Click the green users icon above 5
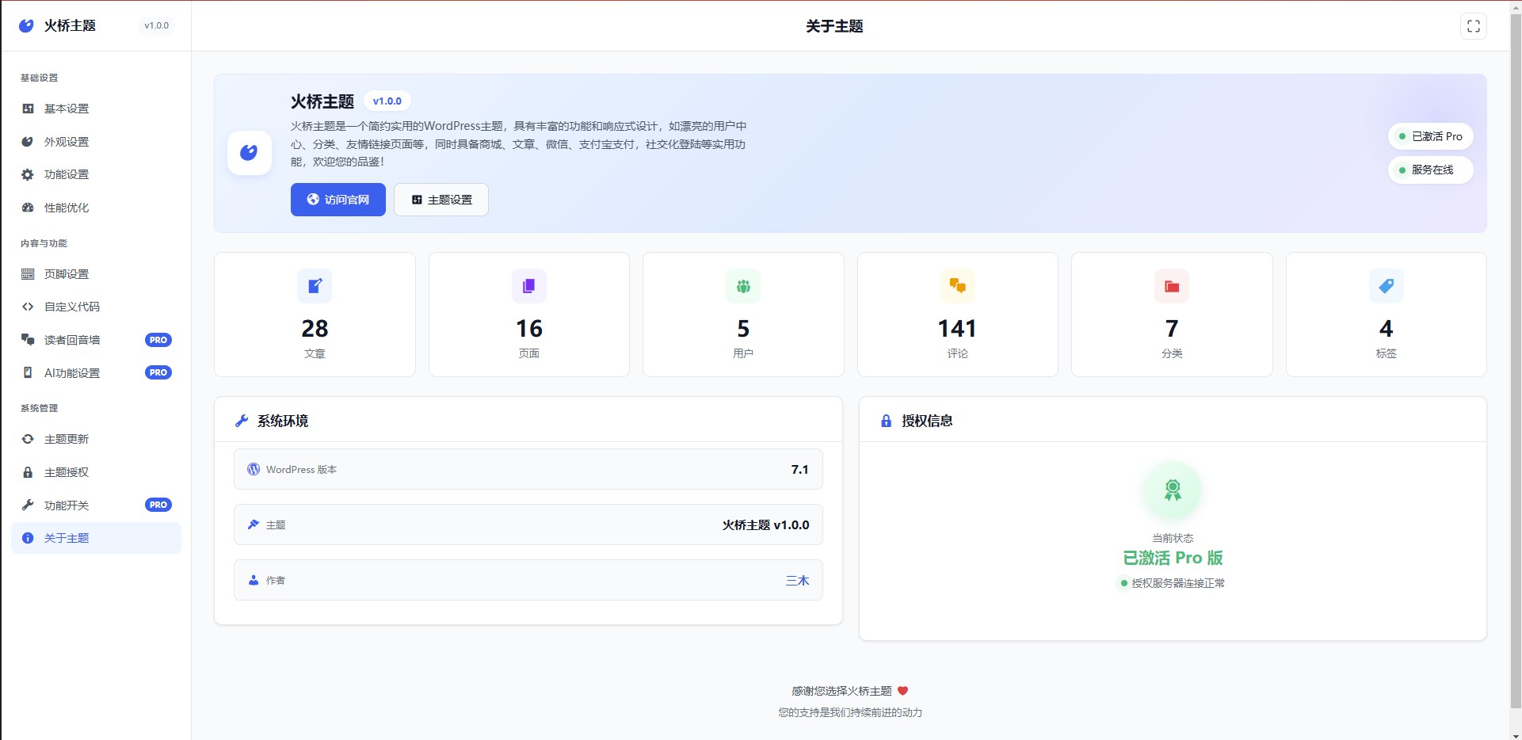Viewport: 1522px width, 740px height. (x=743, y=286)
